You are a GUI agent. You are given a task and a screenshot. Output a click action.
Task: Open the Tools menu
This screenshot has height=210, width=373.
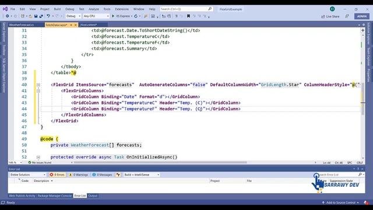pos(107,9)
